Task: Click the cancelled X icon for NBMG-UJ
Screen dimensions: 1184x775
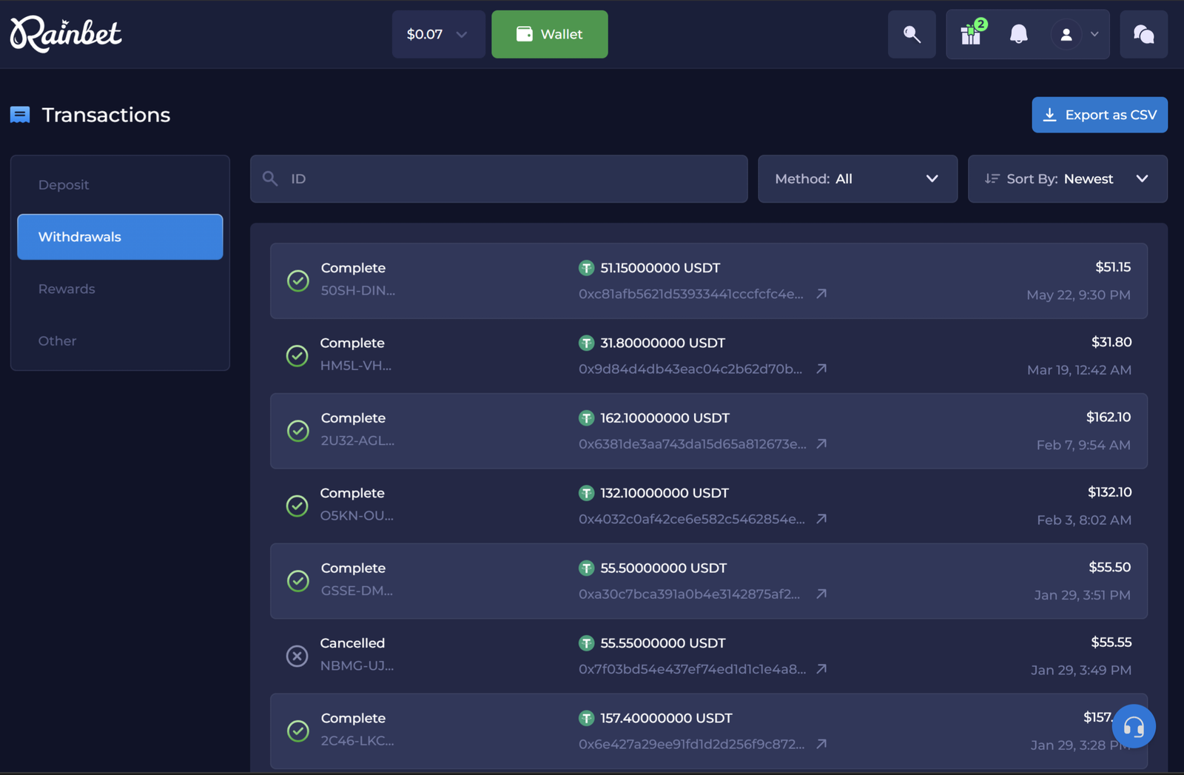Action: (x=297, y=656)
